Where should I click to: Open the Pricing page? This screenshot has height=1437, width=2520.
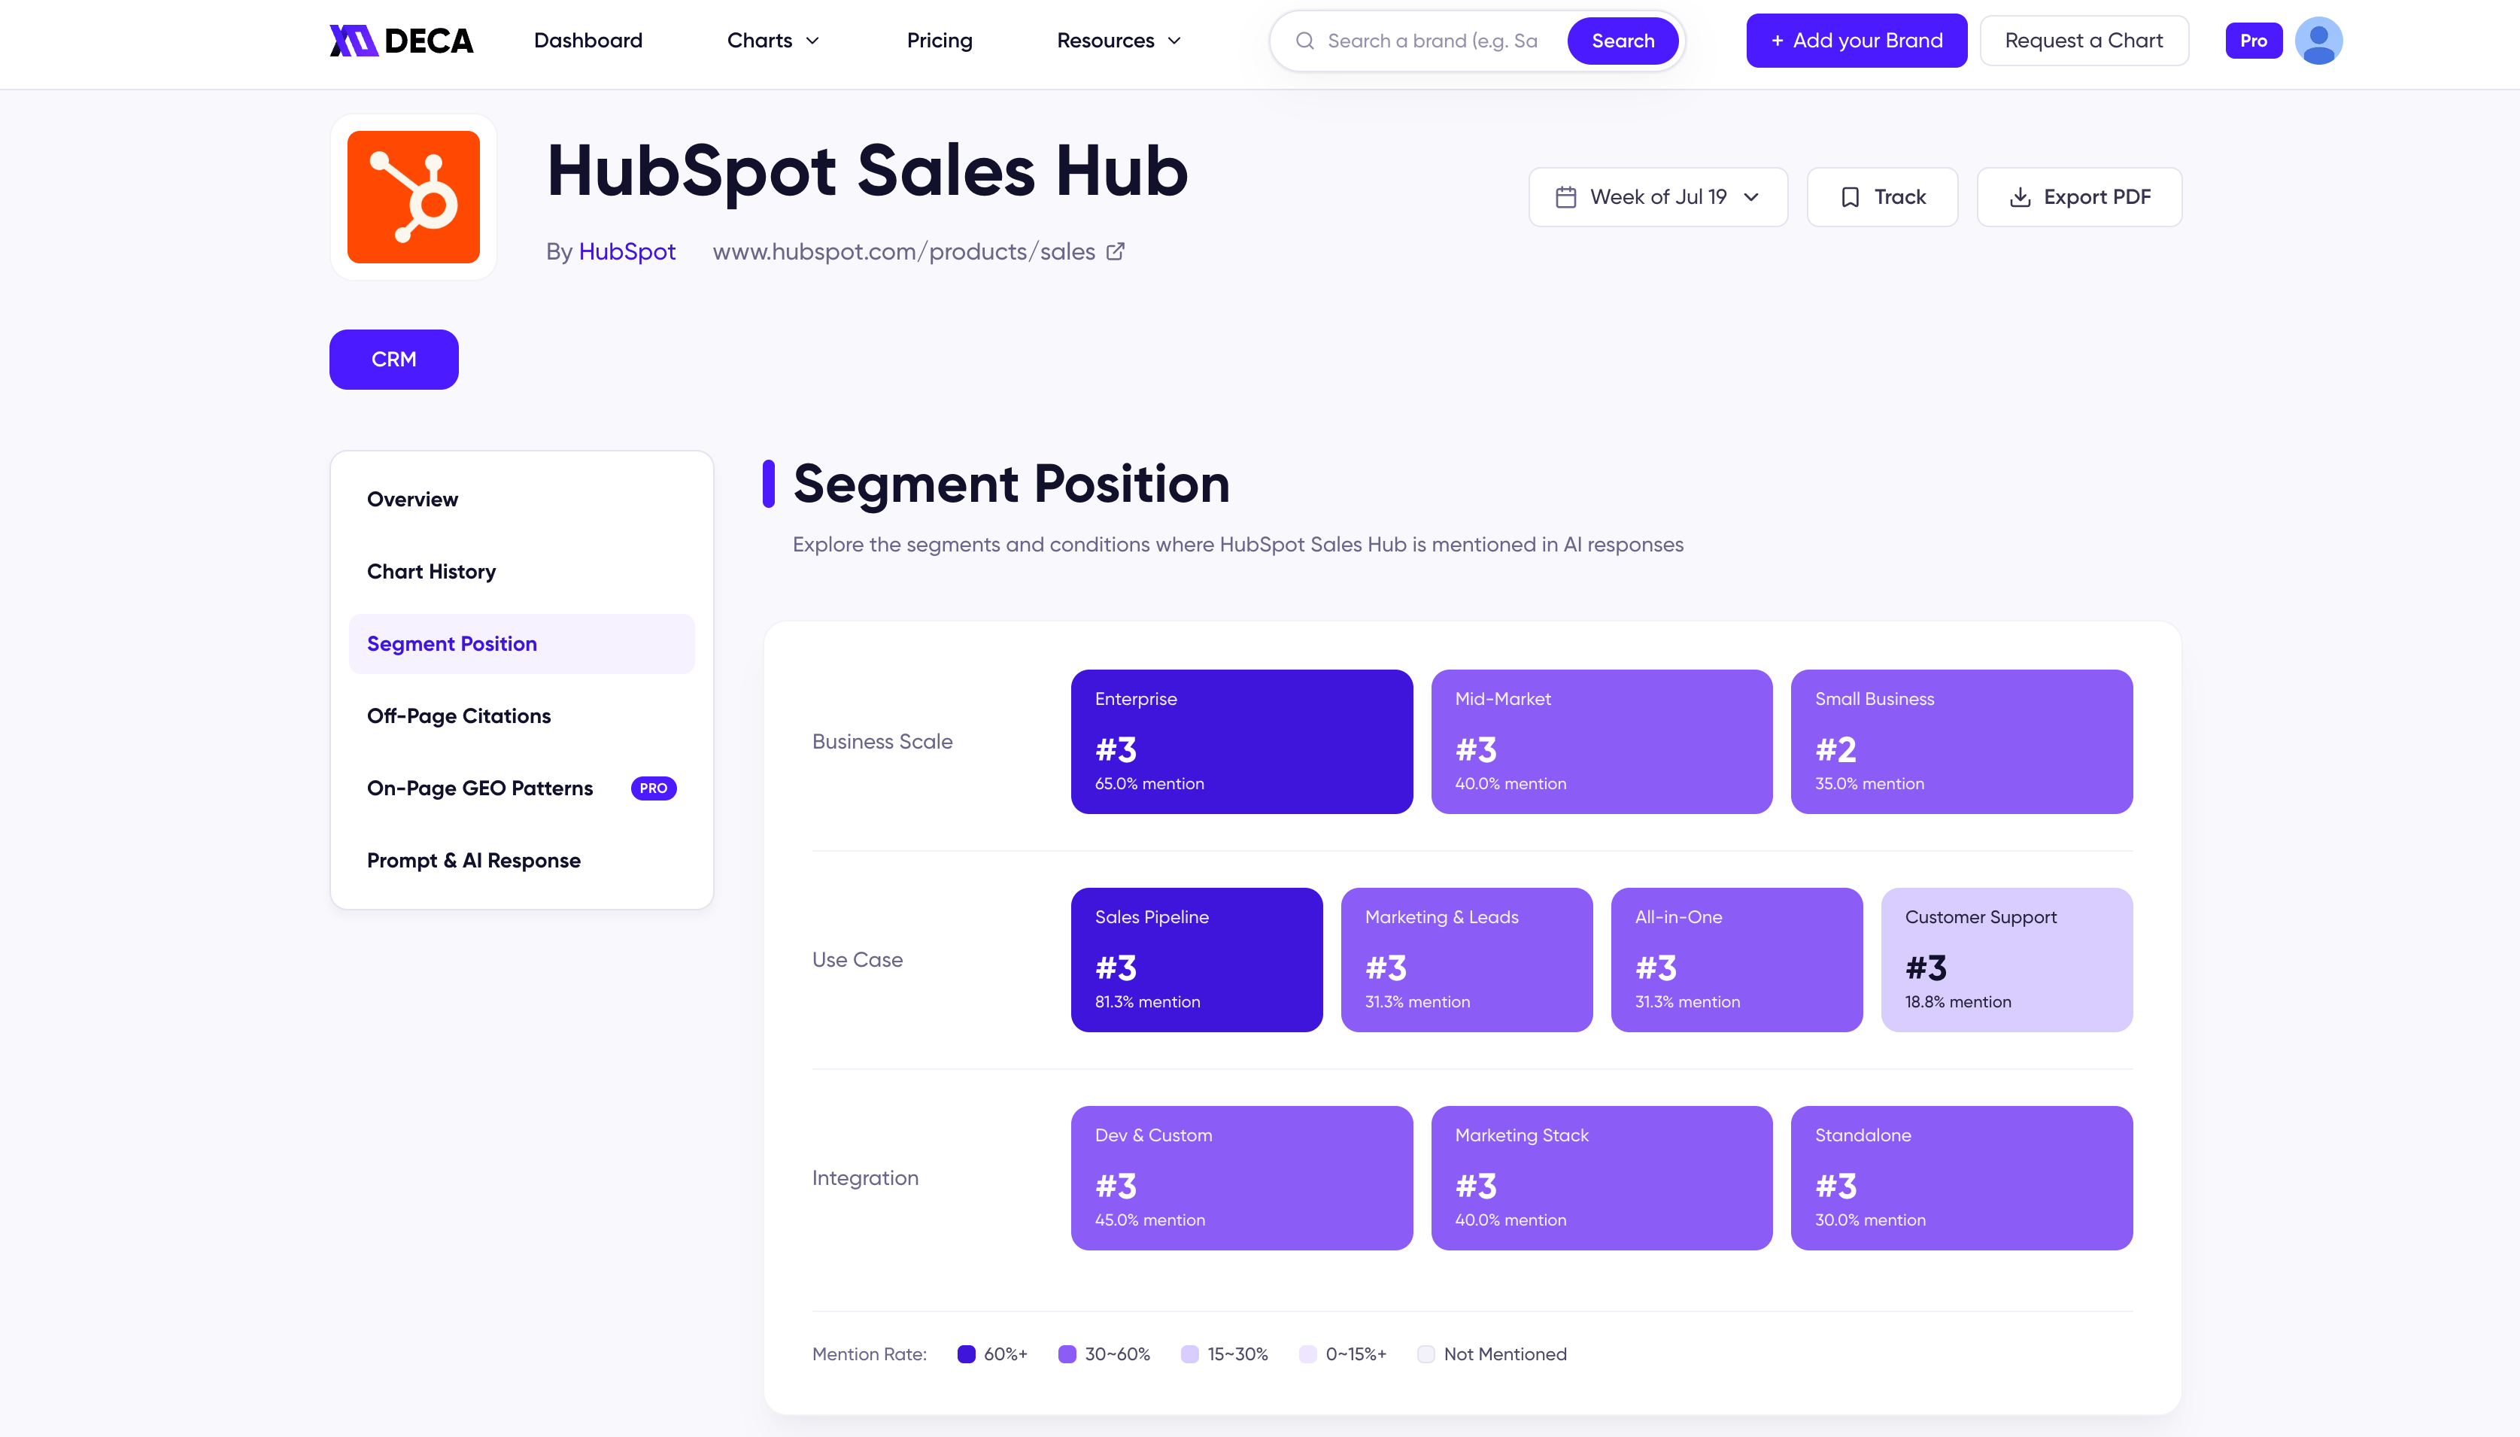click(940, 41)
